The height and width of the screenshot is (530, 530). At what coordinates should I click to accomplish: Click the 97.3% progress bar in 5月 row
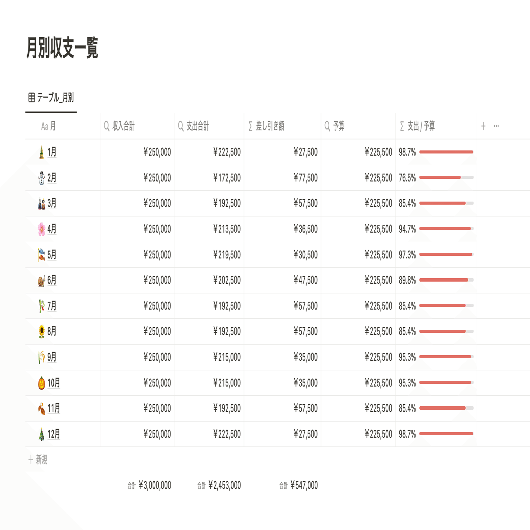click(446, 255)
